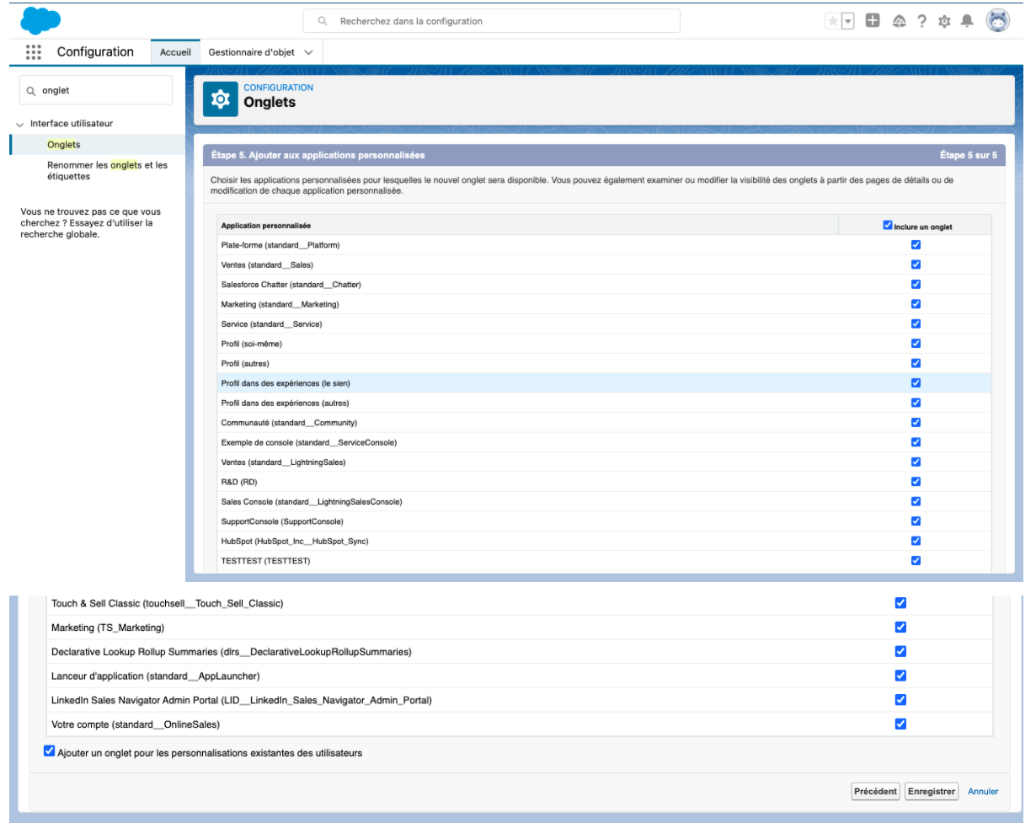Click the Annuler link
The height and width of the screenshot is (828, 1036).
click(x=983, y=792)
